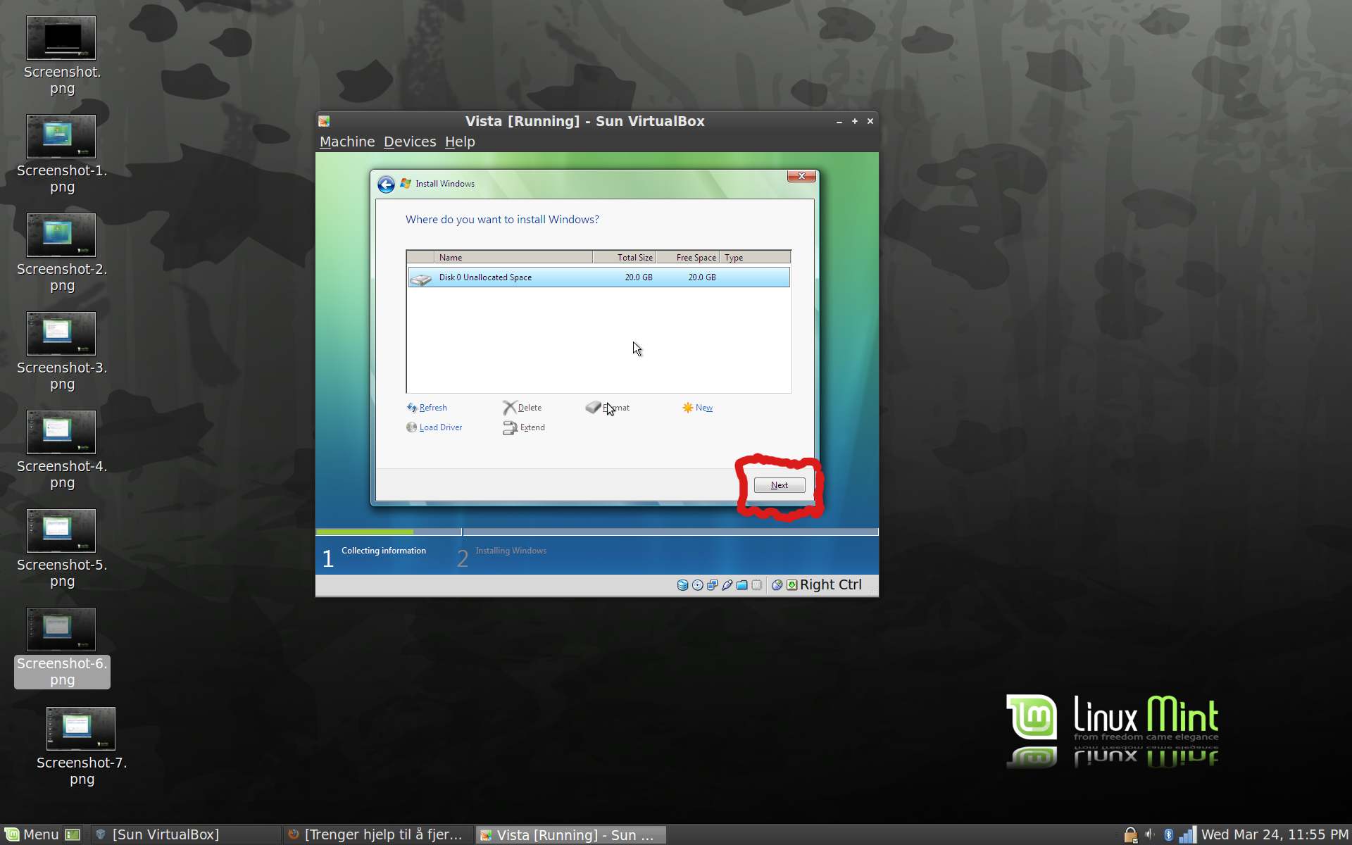1352x845 pixels.
Task: Minimize the VirtualBox window
Action: (x=839, y=121)
